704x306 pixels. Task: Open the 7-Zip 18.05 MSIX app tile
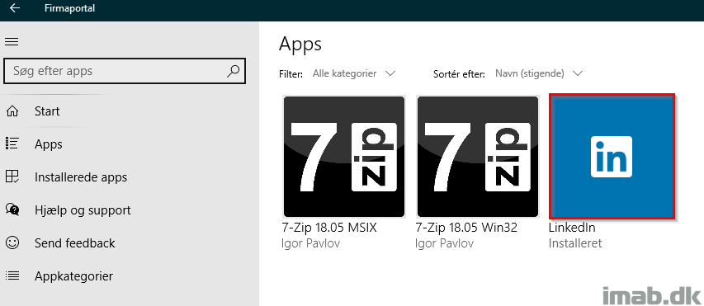[344, 157]
